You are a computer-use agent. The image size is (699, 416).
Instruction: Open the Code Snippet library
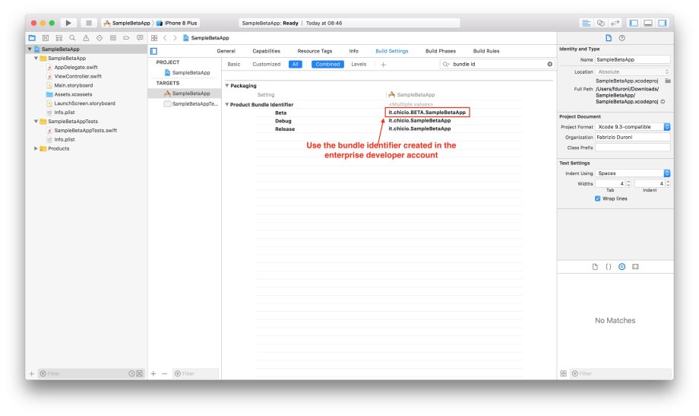pyautogui.click(x=609, y=266)
